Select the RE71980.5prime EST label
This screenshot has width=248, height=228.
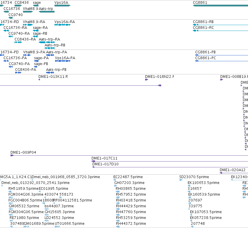24,218
